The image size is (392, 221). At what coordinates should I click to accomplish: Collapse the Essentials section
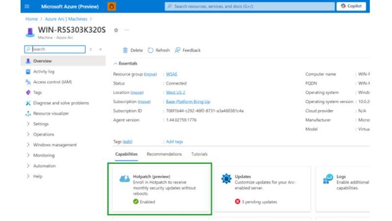click(125, 63)
